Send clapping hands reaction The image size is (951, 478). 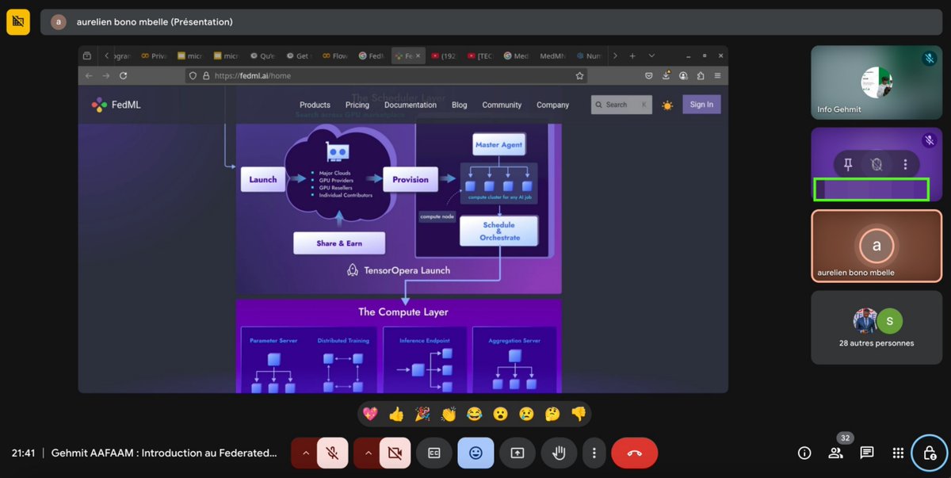click(449, 414)
